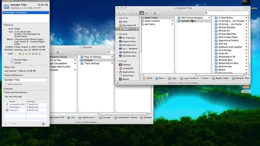This screenshot has width=260, height=146.
Task: Select the 2-Step Remix folder
Action: (x=231, y=17)
